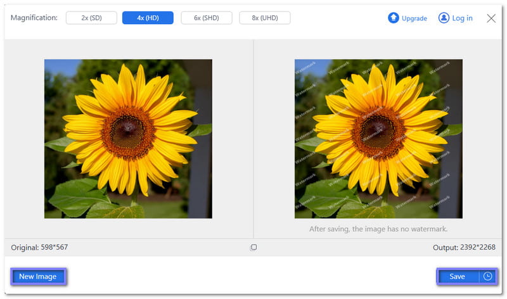Viewport: 507px width, 299px height.
Task: Click the Original: 598*567 size label
Action: 39,247
